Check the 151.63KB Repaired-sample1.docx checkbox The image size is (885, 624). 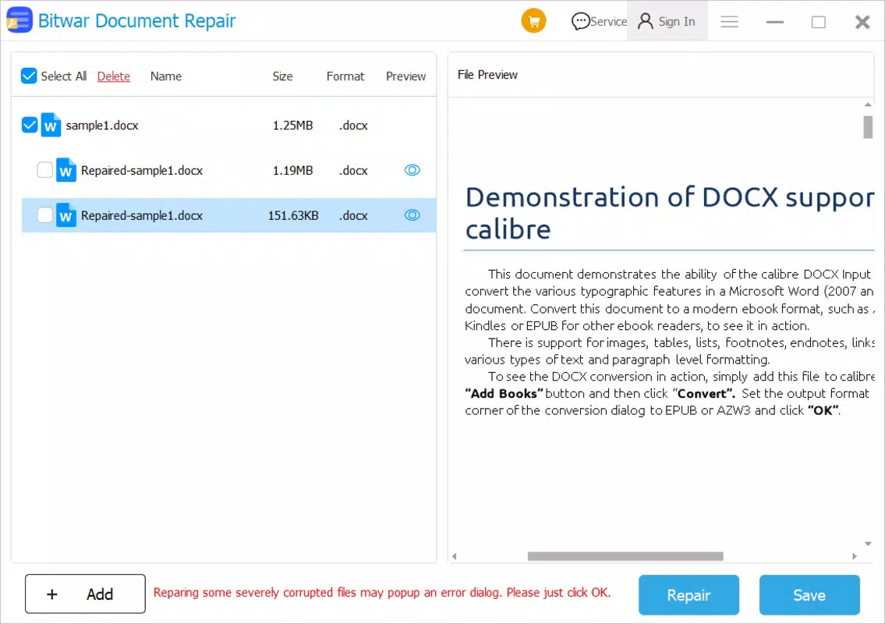pos(44,215)
